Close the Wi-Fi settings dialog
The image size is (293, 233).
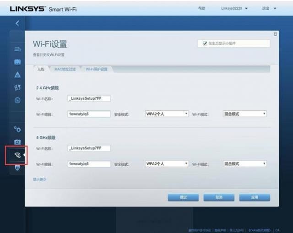point(275,34)
